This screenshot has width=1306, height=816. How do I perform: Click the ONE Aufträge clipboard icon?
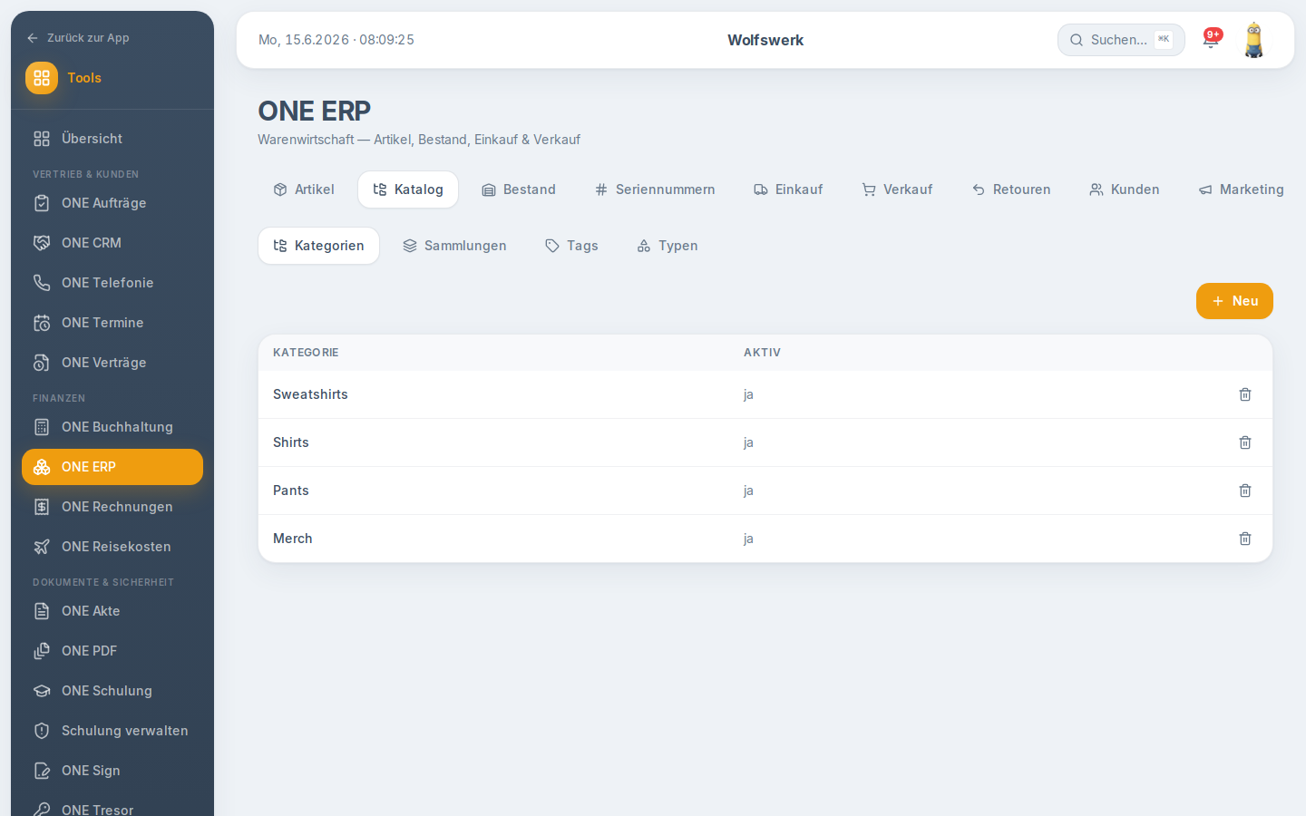point(42,203)
